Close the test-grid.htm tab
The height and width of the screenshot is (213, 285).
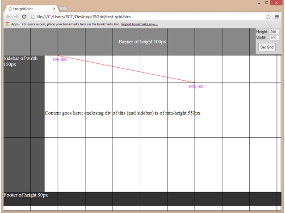(x=54, y=8)
